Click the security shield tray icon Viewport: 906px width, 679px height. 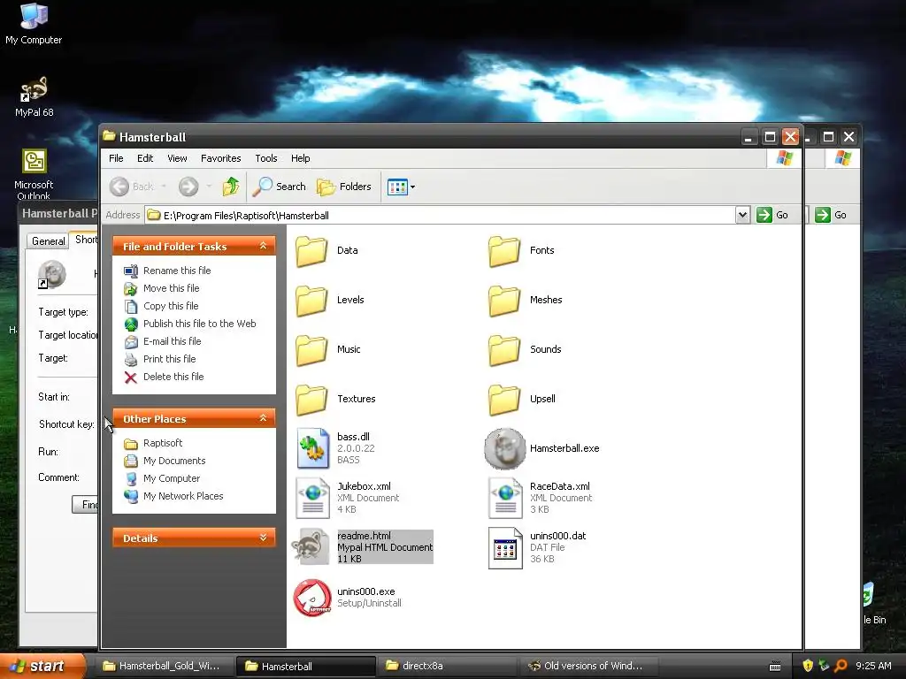point(808,666)
